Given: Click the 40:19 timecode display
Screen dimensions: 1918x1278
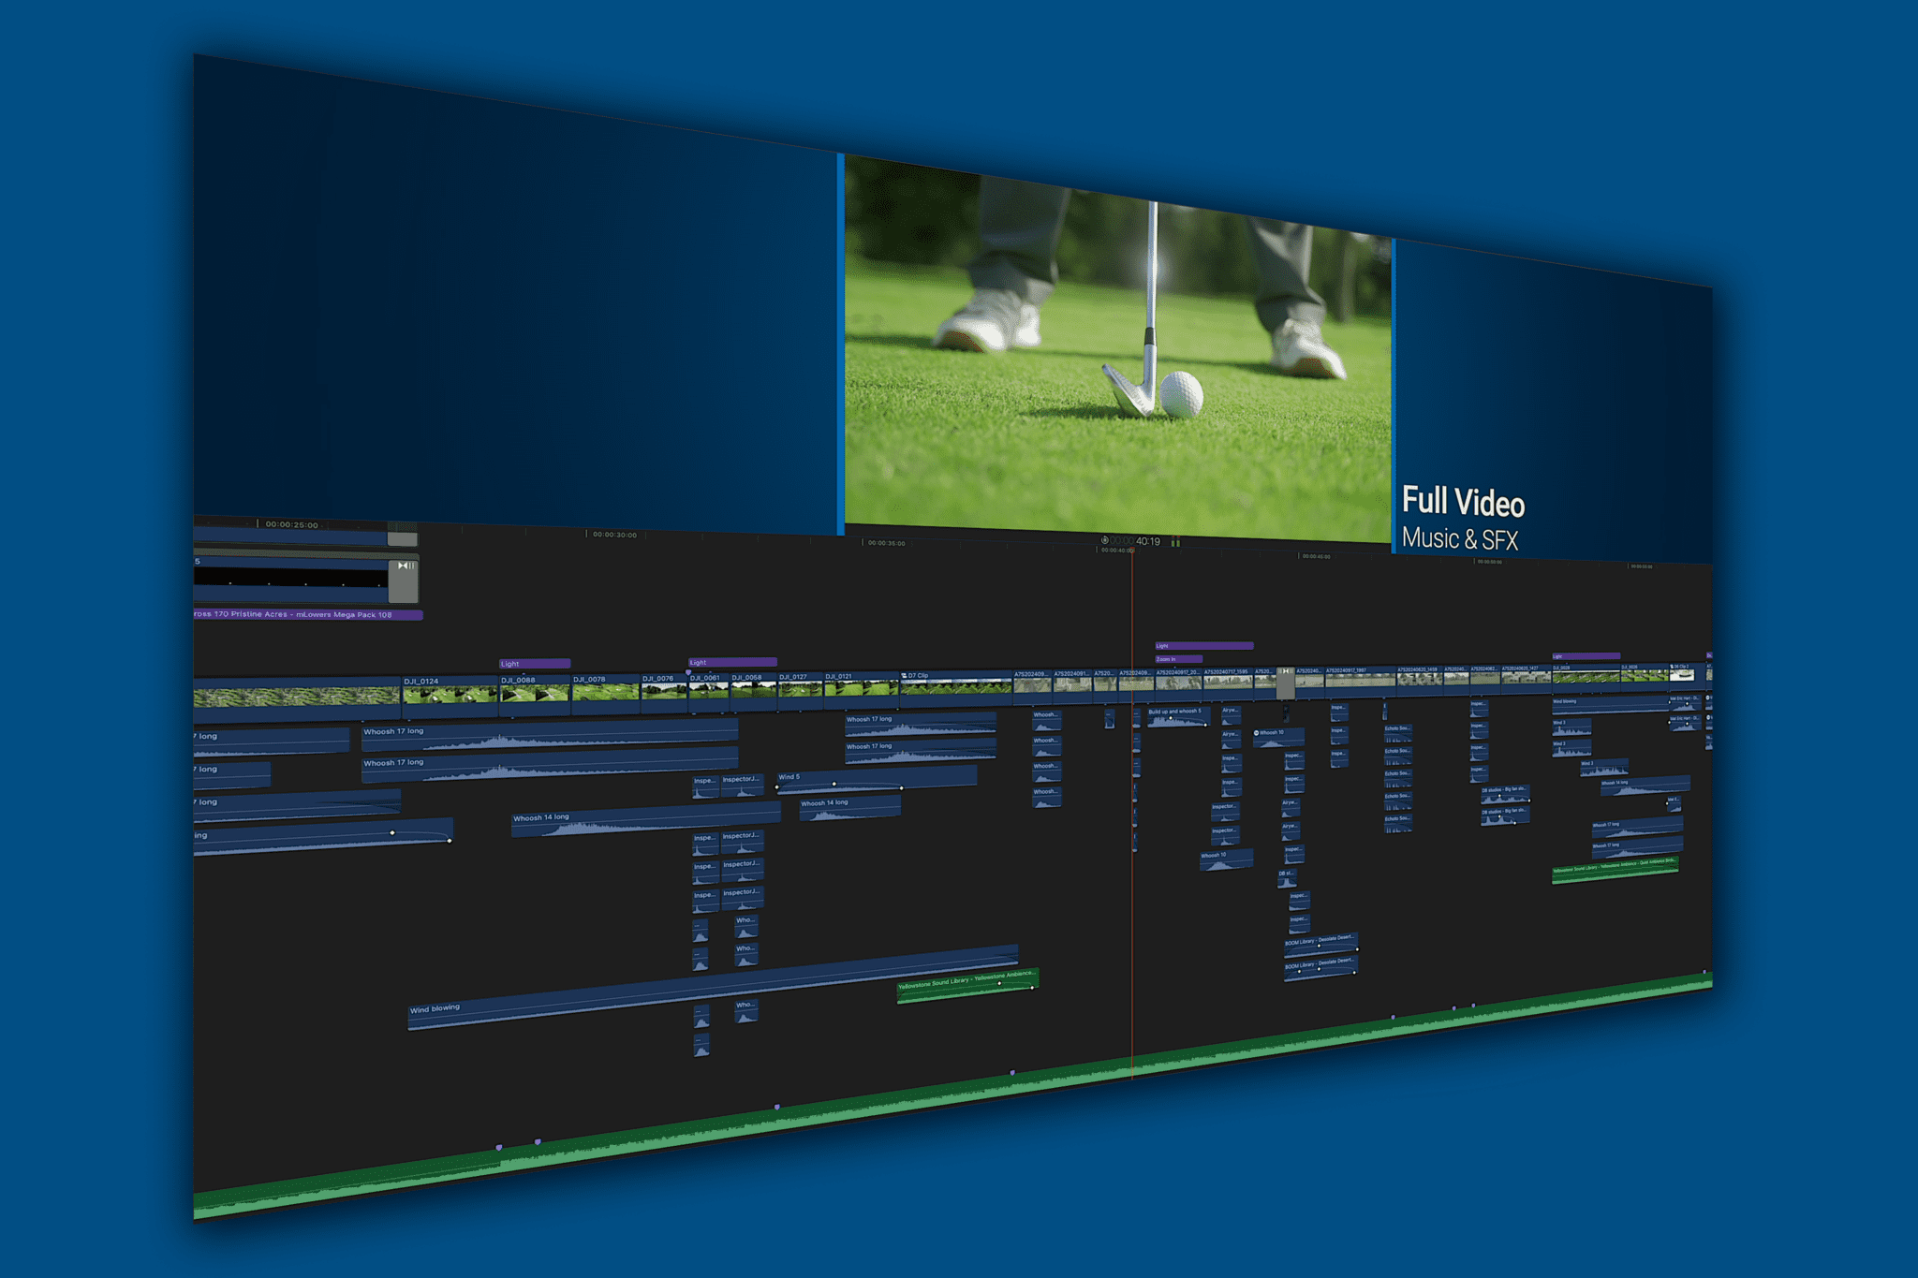Looking at the screenshot, I should 1147,541.
